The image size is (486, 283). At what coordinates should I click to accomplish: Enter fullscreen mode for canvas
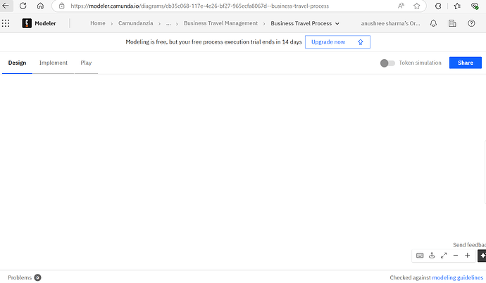point(444,256)
